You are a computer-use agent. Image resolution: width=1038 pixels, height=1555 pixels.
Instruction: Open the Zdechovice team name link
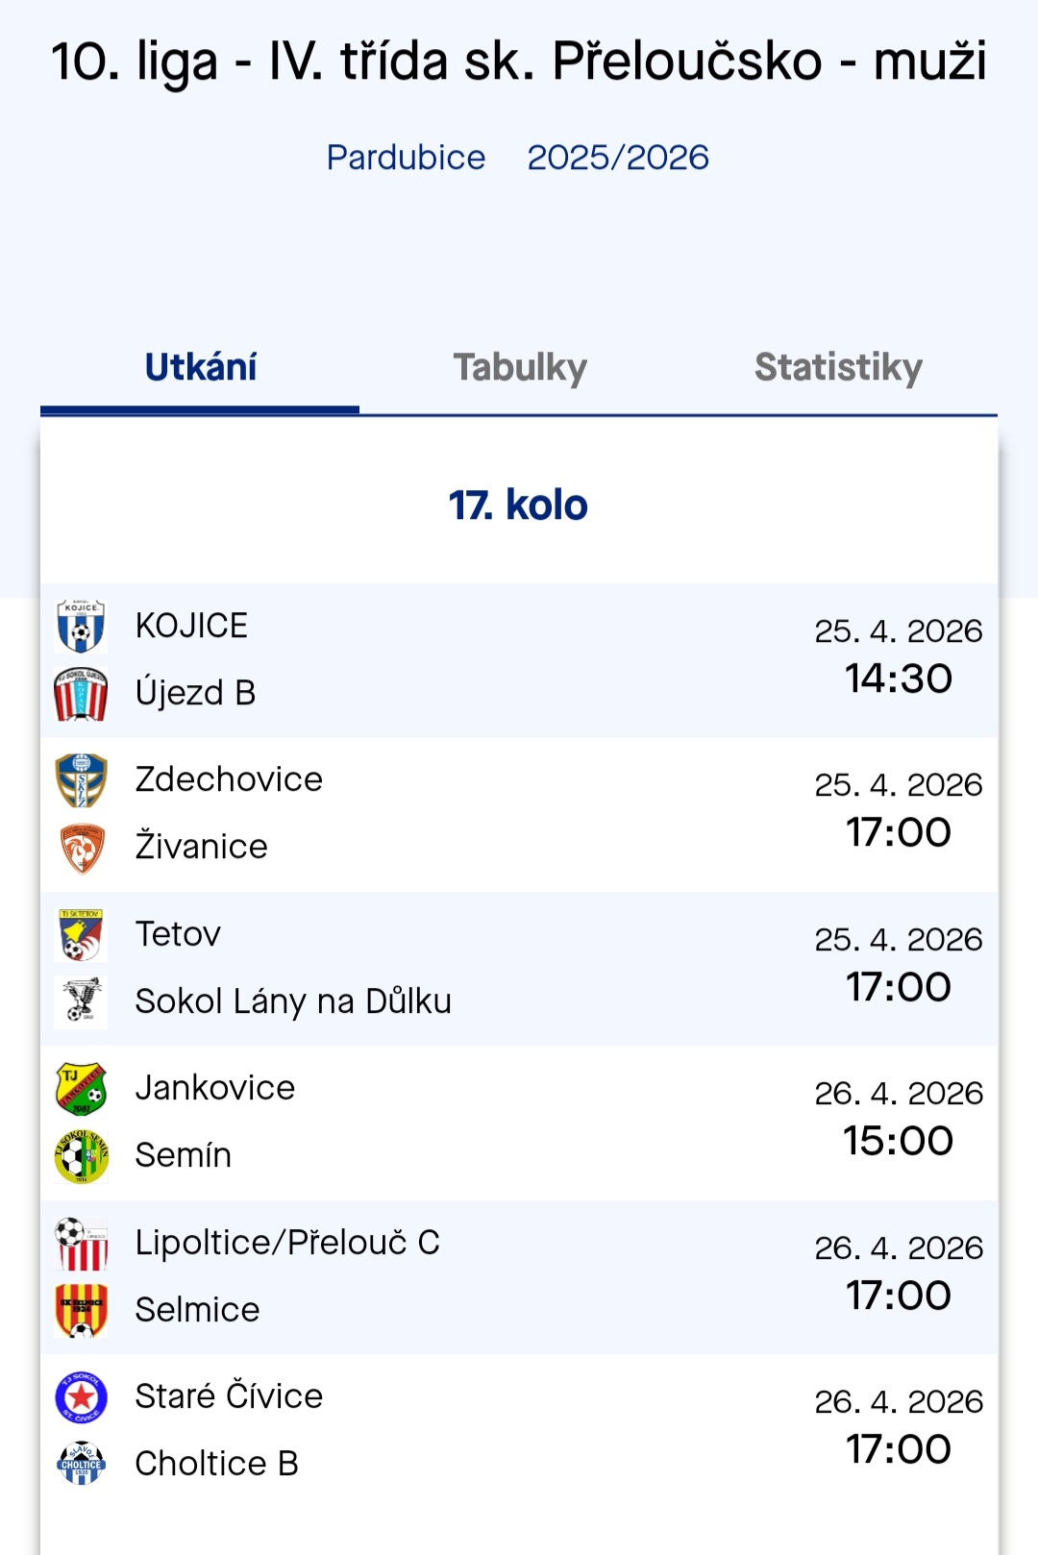[x=229, y=779]
